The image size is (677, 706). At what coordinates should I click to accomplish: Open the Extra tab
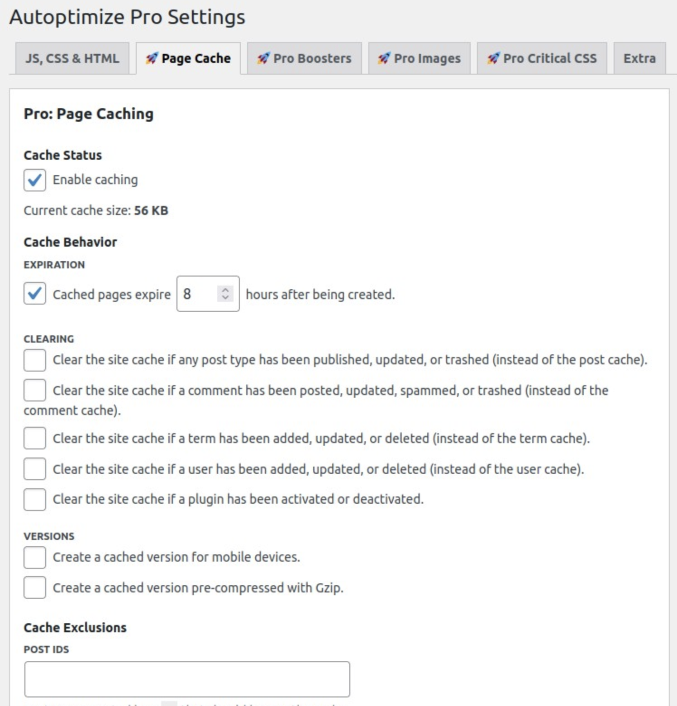point(639,58)
